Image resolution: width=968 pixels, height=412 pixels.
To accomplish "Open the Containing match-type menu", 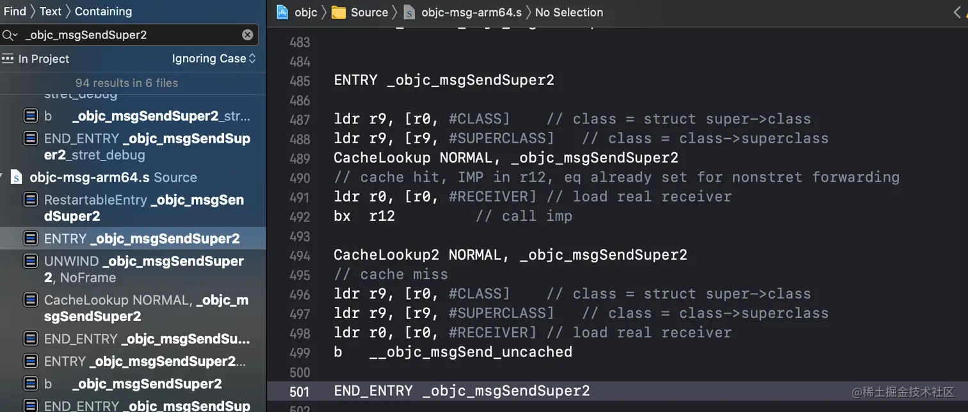I will [x=103, y=12].
